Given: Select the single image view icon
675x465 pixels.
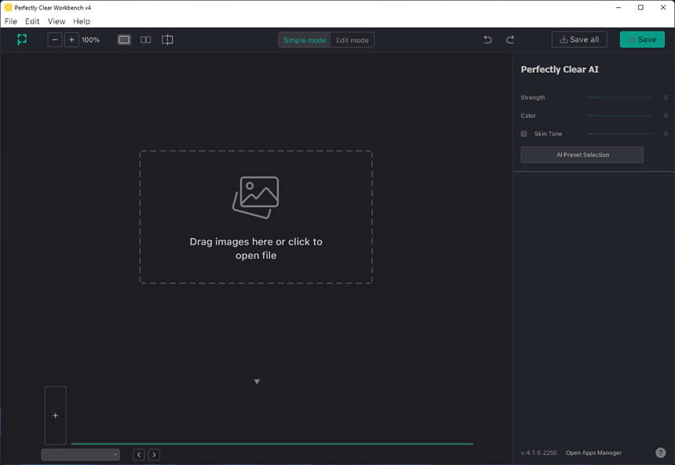Looking at the screenshot, I should click(x=124, y=39).
